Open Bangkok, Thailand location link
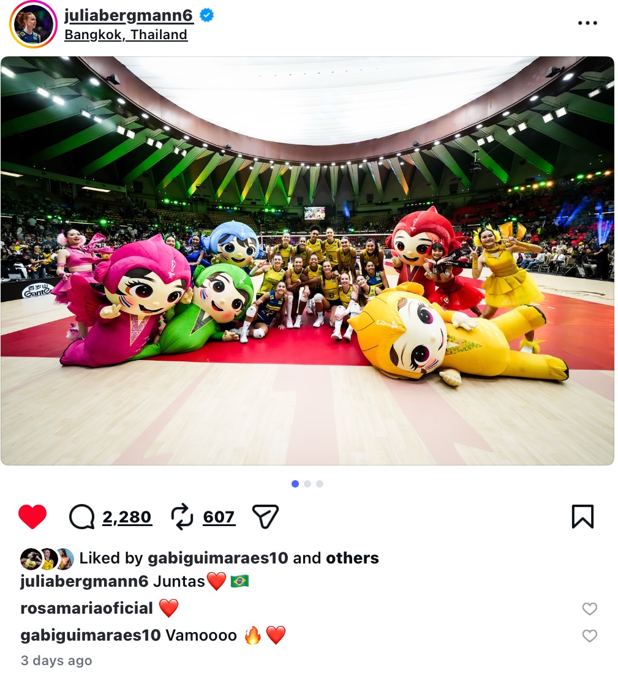This screenshot has height=678, width=618. (126, 34)
